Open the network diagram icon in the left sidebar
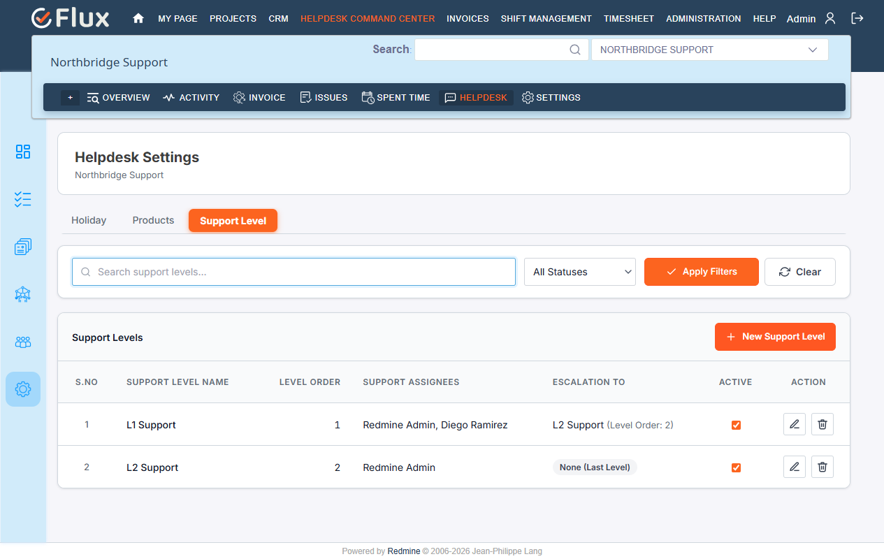This screenshot has width=884, height=559. coord(23,294)
